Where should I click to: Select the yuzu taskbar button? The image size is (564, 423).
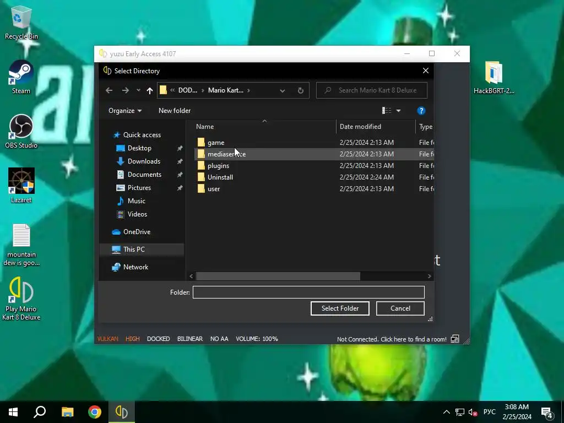point(122,412)
